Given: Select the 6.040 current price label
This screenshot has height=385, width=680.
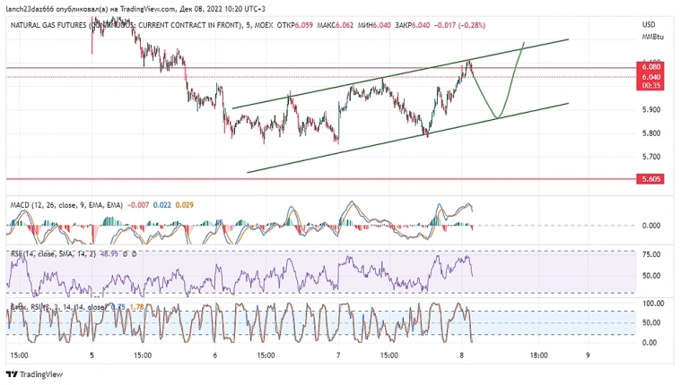Looking at the screenshot, I should 650,77.
